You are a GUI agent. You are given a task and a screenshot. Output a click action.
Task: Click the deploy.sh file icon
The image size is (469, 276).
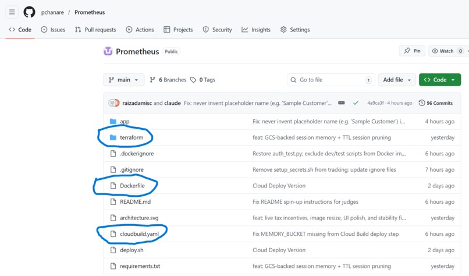coord(113,250)
